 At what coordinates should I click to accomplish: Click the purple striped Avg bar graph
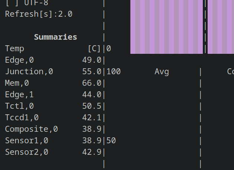coord(166,27)
